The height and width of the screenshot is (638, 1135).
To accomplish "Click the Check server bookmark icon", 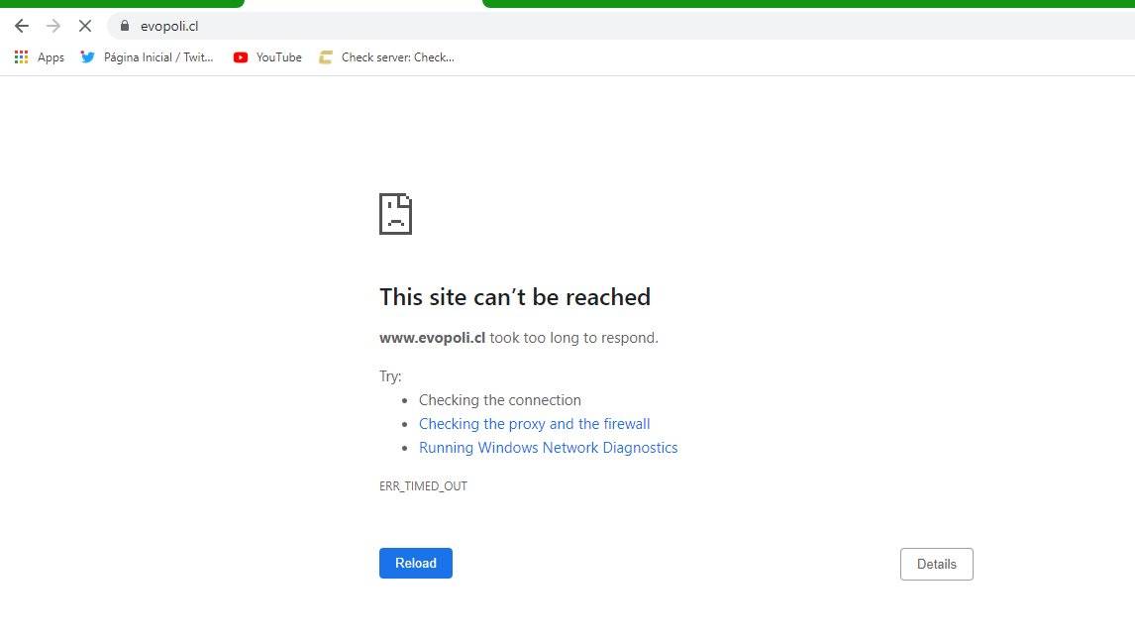I will click(326, 57).
